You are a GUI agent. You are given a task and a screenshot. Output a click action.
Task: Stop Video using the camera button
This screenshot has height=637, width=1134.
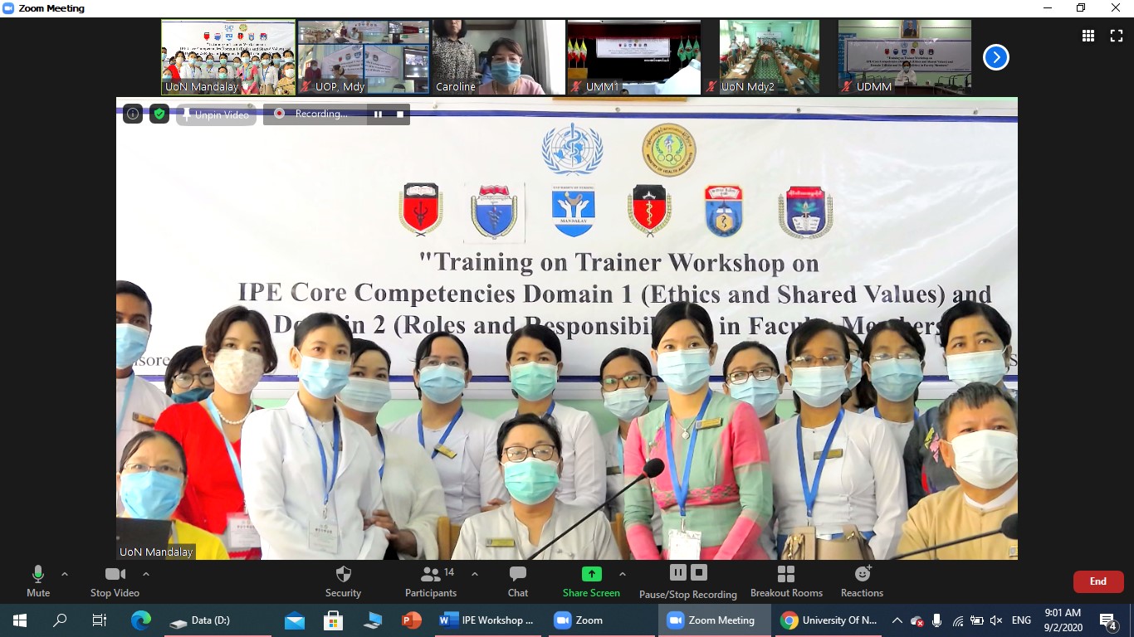pyautogui.click(x=115, y=581)
